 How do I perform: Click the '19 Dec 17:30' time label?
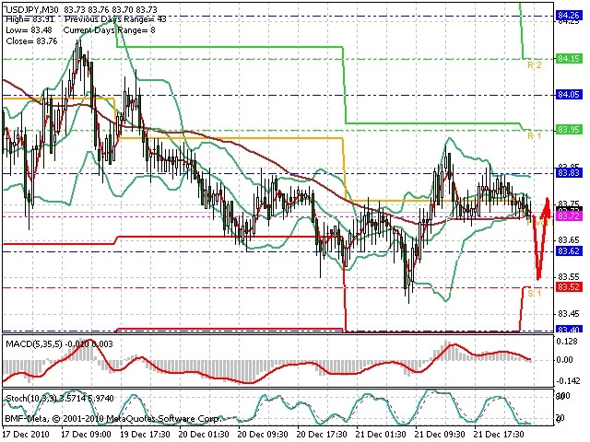point(146,434)
